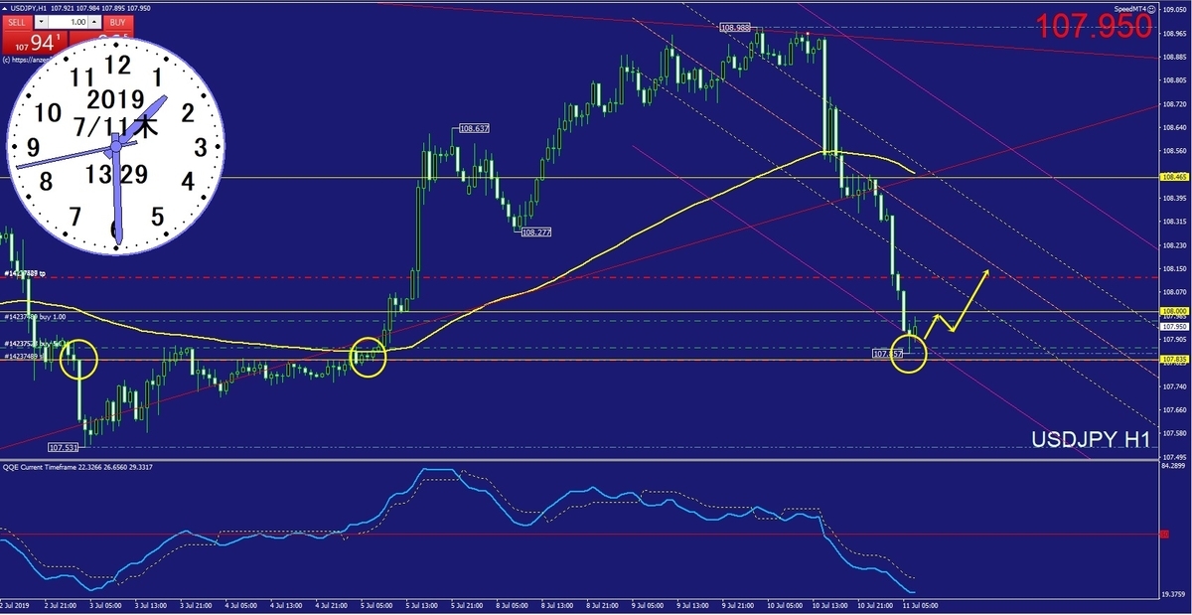Select the 108.988 high price label
This screenshot has width=1192, height=615.
734,28
